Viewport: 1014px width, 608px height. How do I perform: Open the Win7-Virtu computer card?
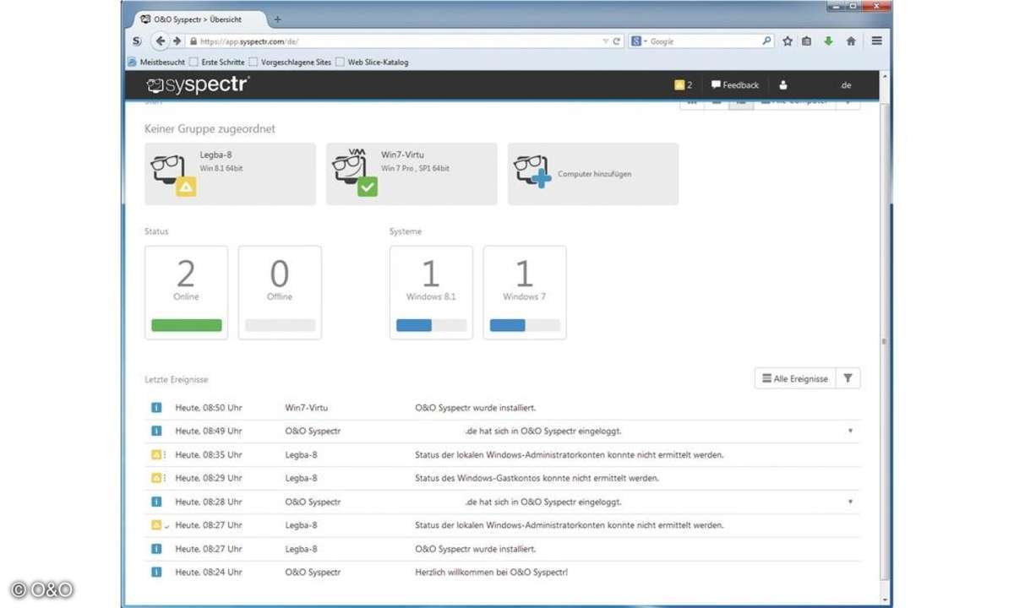pos(412,173)
